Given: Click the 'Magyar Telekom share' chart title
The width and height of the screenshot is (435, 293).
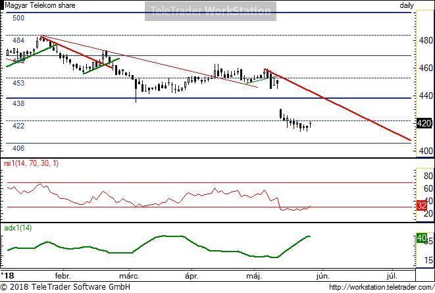Looking at the screenshot, I should [x=40, y=5].
